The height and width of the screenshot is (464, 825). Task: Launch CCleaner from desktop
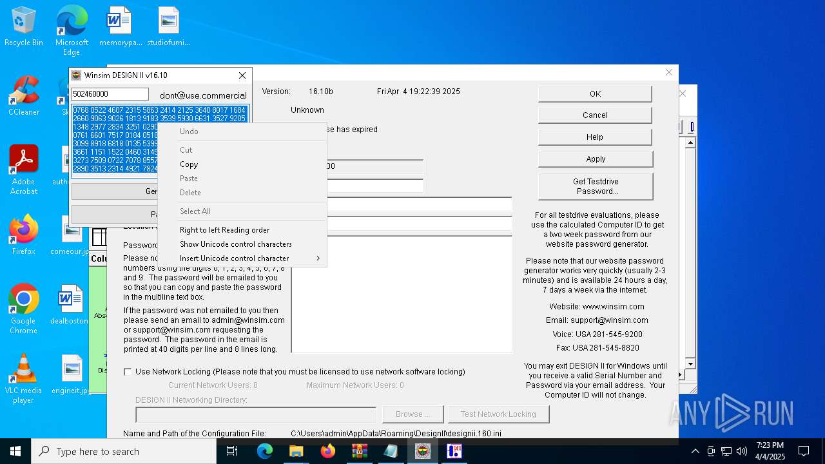point(24,95)
